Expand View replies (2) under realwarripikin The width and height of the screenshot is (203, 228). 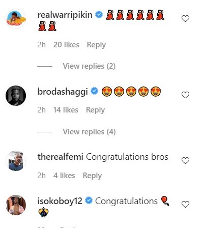(89, 66)
